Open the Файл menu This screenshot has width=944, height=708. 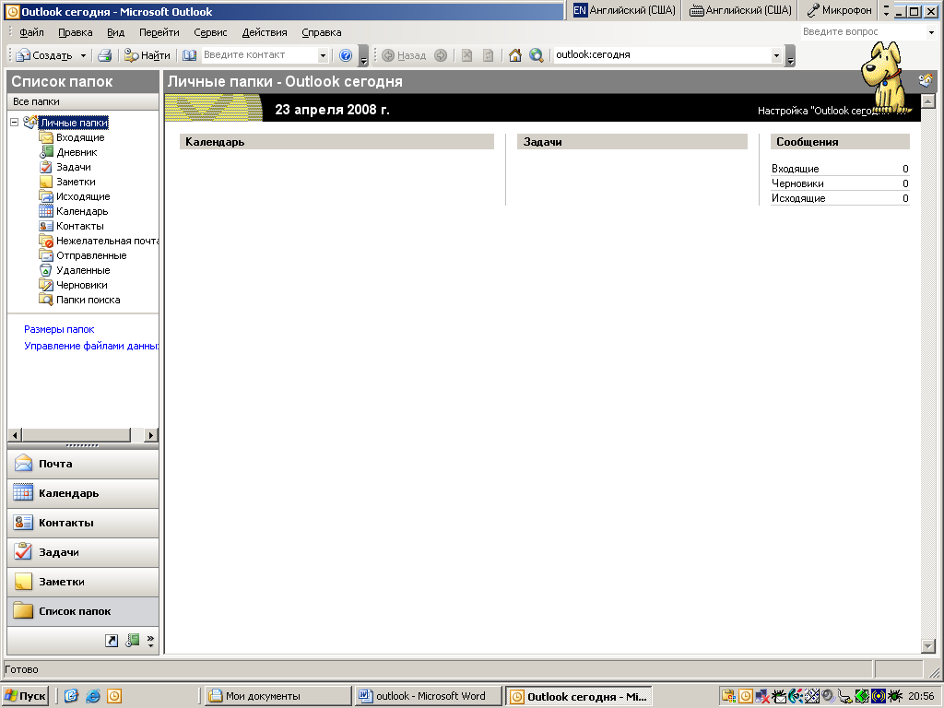(x=31, y=32)
